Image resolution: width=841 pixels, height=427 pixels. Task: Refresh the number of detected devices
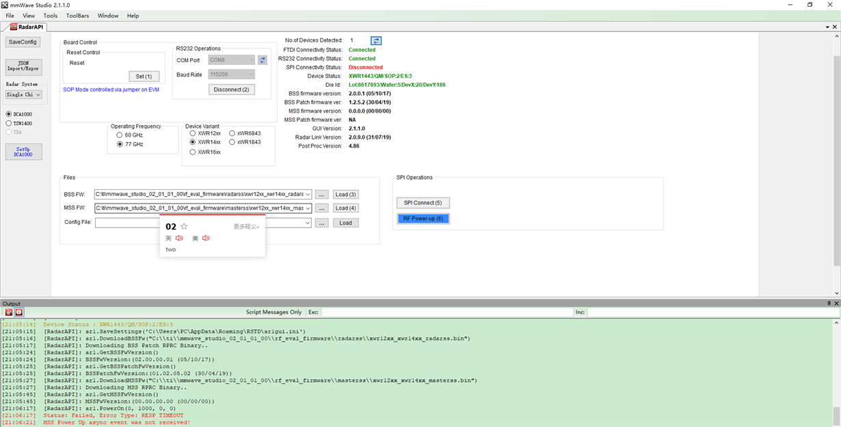point(376,41)
